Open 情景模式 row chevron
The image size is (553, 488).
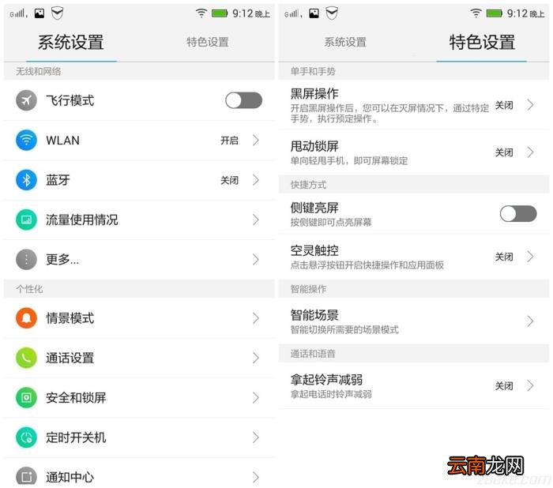point(256,318)
